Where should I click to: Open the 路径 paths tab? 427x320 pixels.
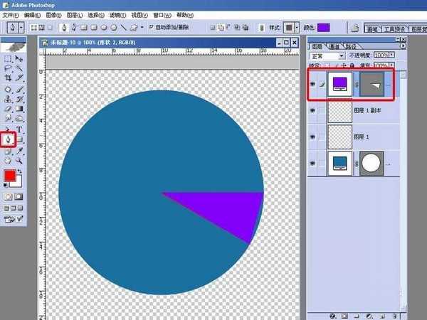[351, 46]
